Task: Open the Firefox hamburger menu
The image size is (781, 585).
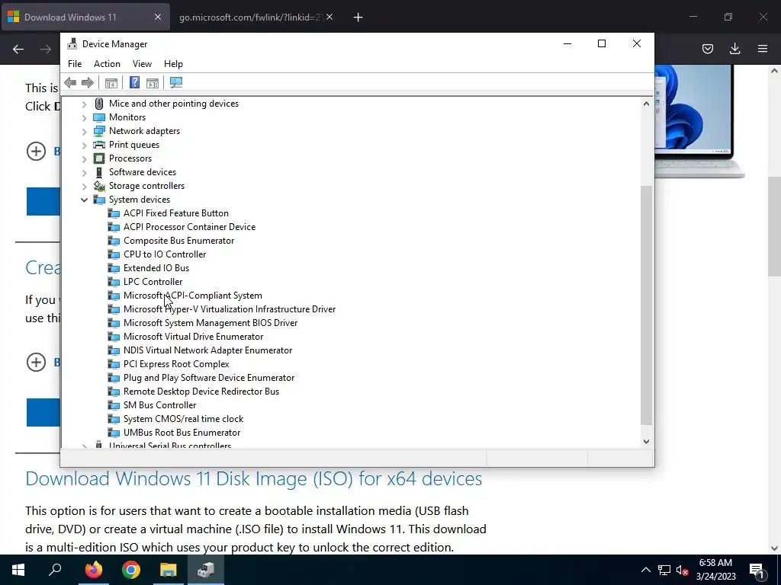Action: click(x=763, y=49)
